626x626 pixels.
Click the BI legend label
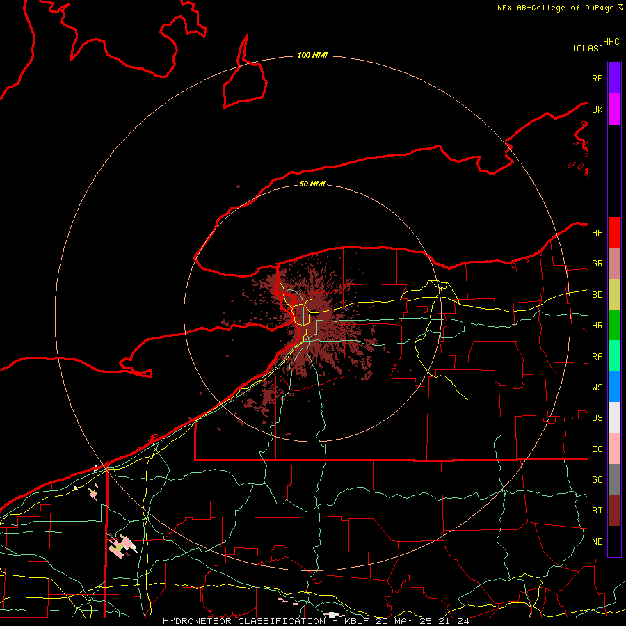tap(597, 511)
